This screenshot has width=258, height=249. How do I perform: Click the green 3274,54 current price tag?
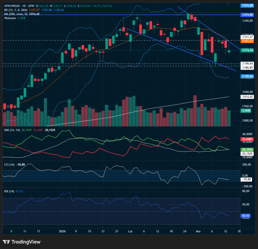[247, 50]
